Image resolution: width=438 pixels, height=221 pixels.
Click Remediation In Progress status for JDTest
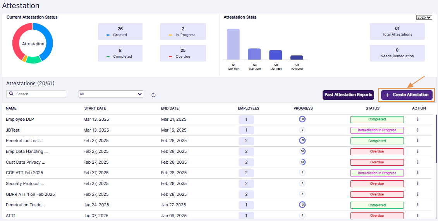point(377,130)
